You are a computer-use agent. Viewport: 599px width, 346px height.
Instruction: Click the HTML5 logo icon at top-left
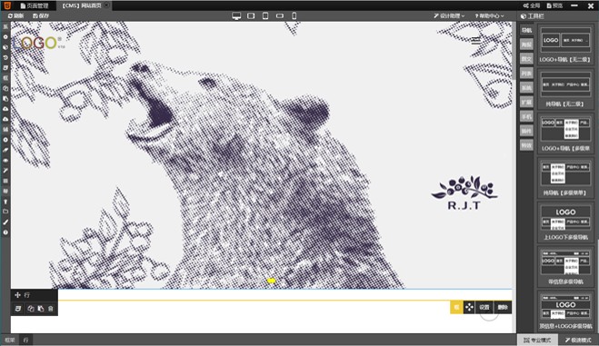click(x=7, y=5)
